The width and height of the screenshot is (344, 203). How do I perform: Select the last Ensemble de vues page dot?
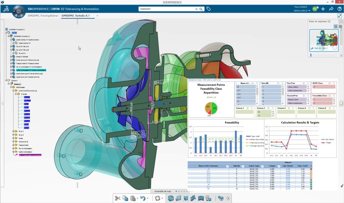click(x=187, y=191)
